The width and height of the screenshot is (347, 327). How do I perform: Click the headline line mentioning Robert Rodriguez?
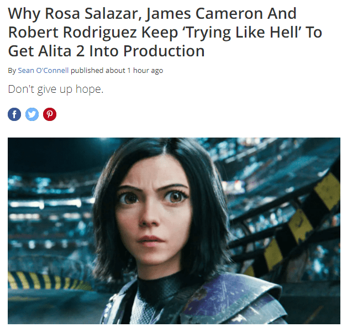point(165,33)
